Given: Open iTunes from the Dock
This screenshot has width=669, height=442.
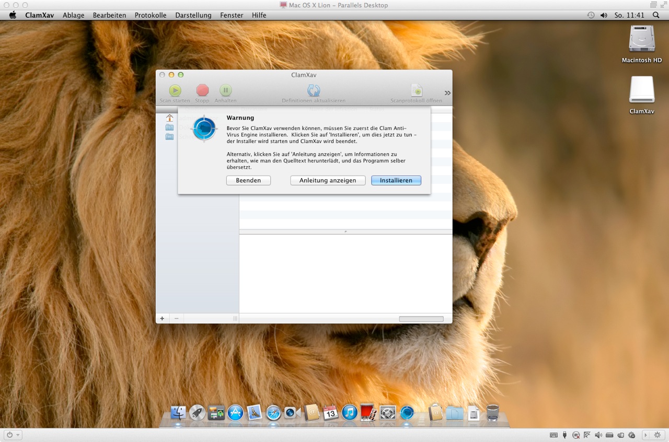Looking at the screenshot, I should point(350,413).
